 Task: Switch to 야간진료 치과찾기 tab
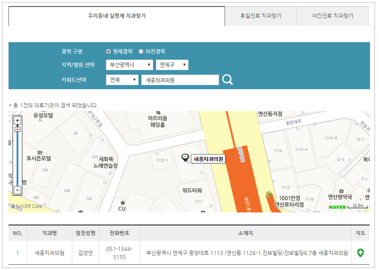pos(332,16)
